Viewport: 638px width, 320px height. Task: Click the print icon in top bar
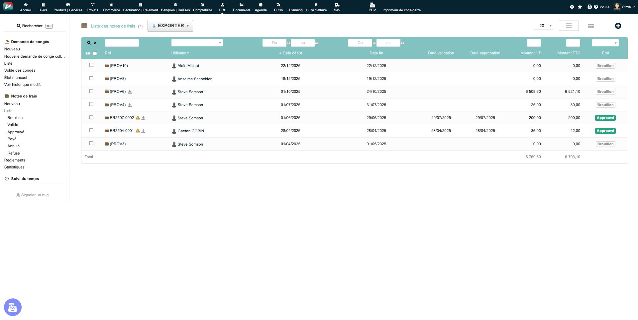click(x=589, y=7)
